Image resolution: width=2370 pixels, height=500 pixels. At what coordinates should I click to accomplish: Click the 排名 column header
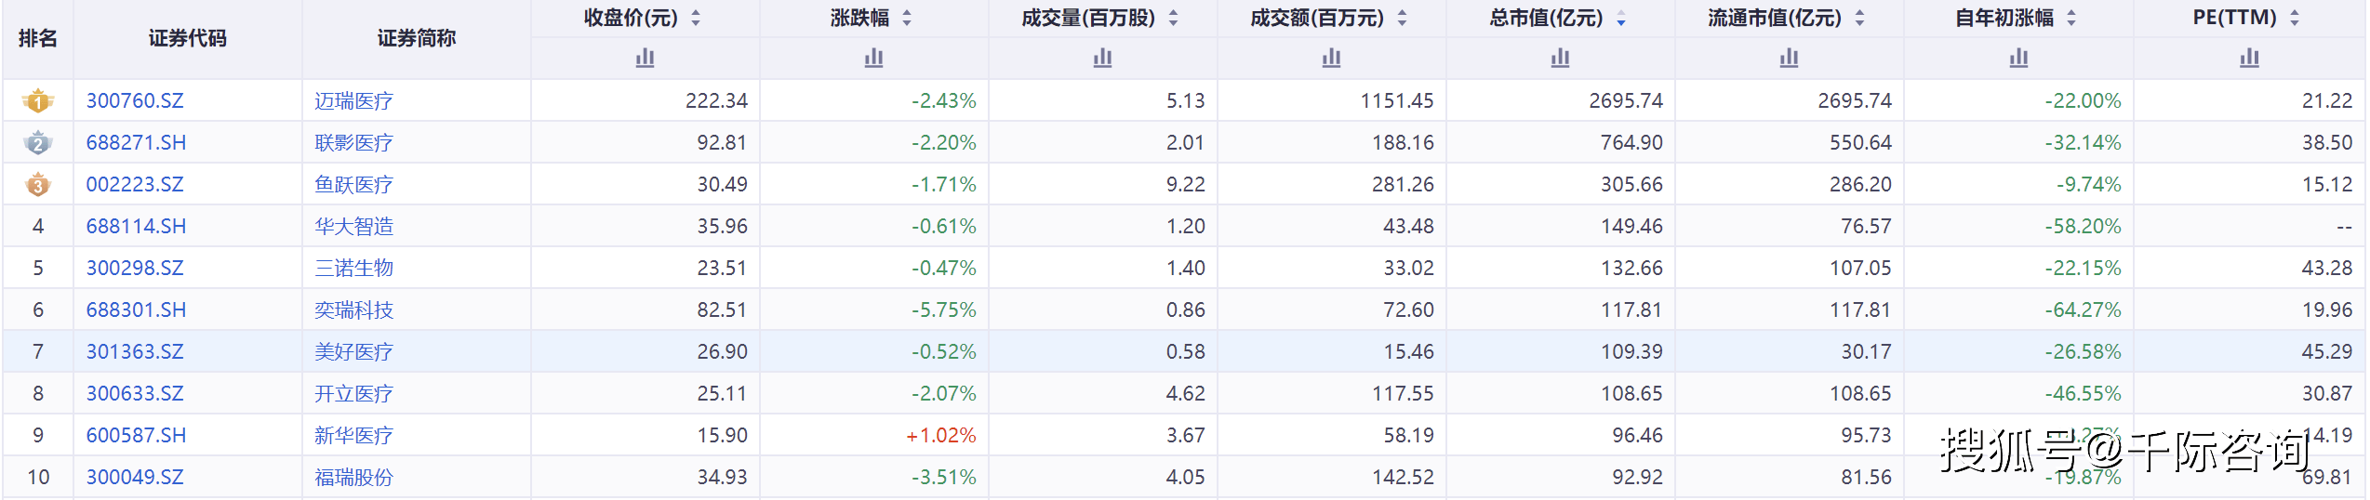[x=38, y=38]
